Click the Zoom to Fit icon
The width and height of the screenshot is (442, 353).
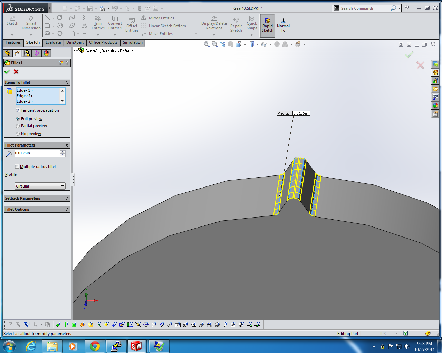click(206, 44)
